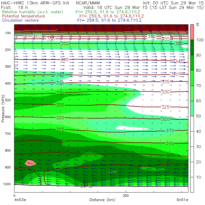Click the 'NCAR/MMM' header text
This screenshot has width=205, height=205.
point(88,3)
